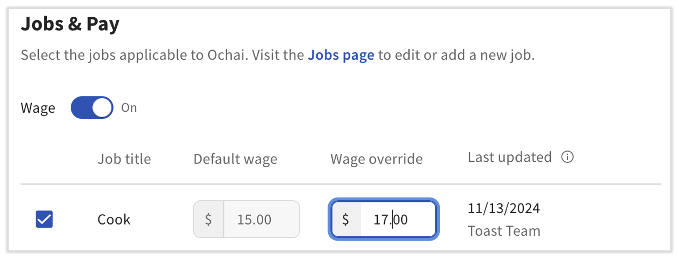Image resolution: width=679 pixels, height=259 pixels.
Task: Click the info icon beside Last updated
Action: (567, 158)
